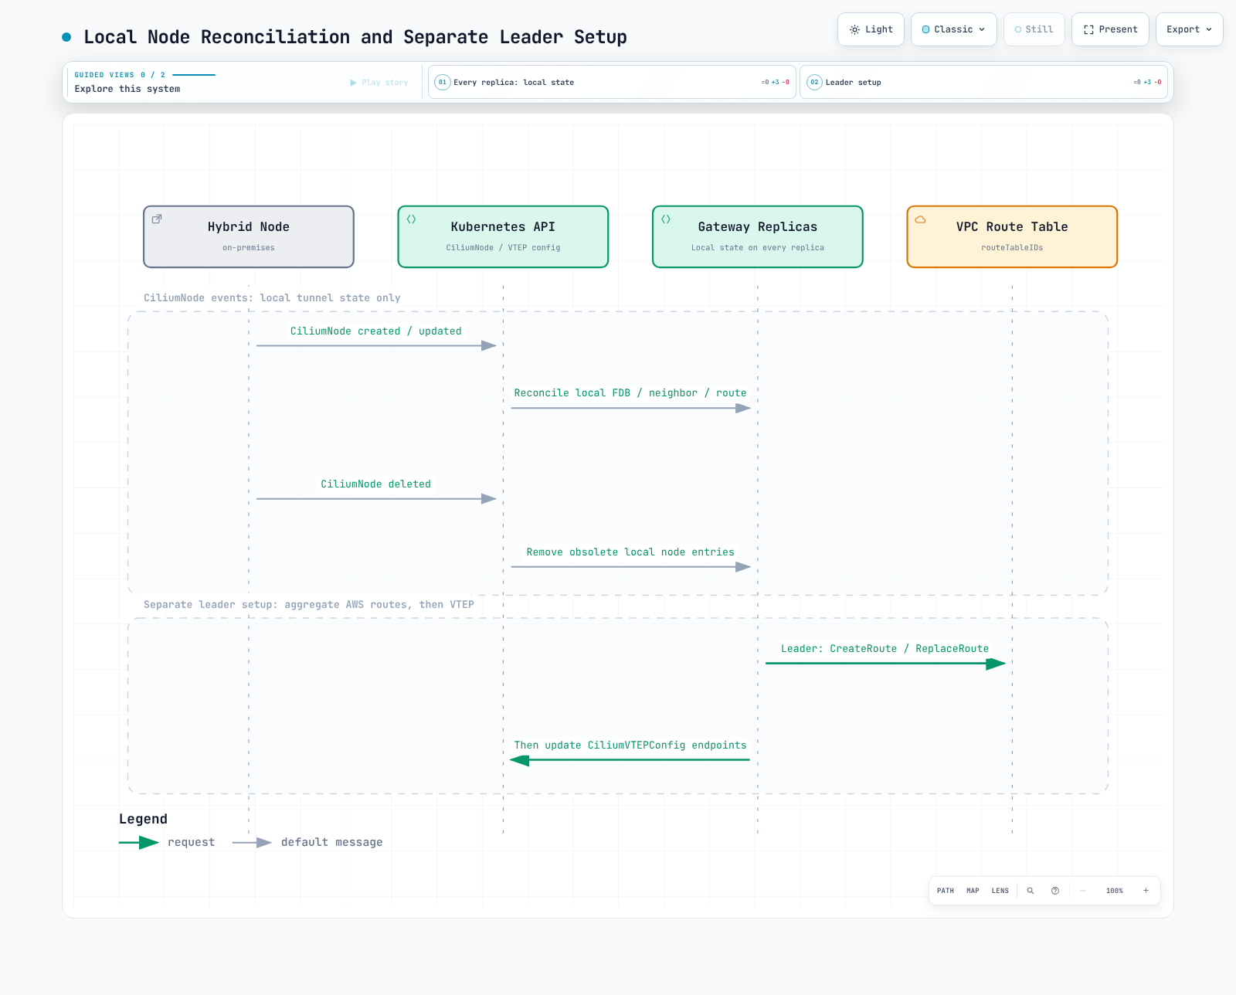Click 'CiliumNode events: local tunnel state only' heading
Viewport: 1236px width, 995px height.
coord(272,297)
